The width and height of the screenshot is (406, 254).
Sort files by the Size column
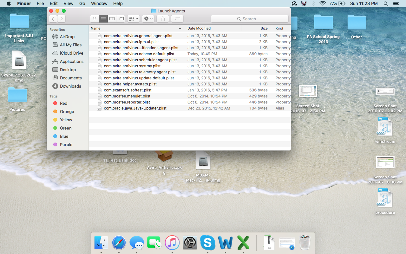[257, 28]
